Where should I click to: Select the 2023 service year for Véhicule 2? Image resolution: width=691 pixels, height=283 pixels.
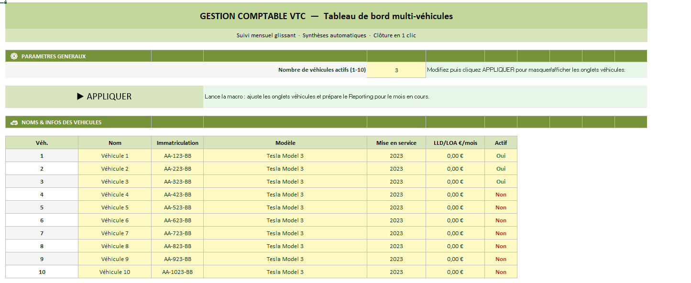396,169
